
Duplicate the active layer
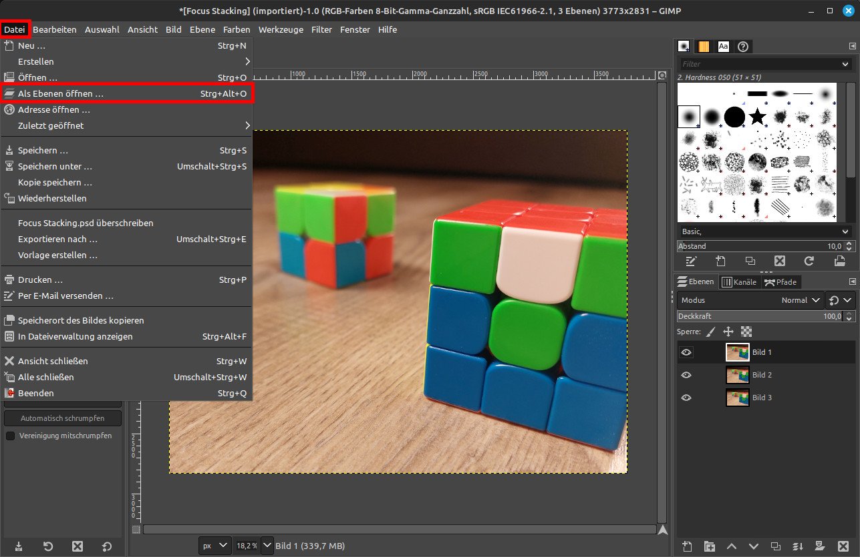point(776,546)
